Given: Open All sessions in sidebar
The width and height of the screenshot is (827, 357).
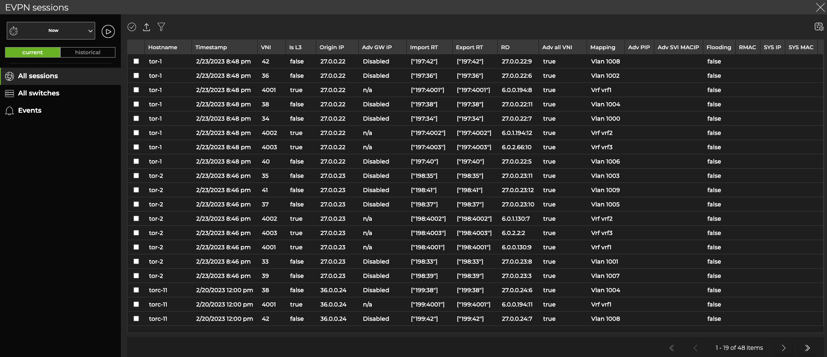Looking at the screenshot, I should (x=38, y=76).
